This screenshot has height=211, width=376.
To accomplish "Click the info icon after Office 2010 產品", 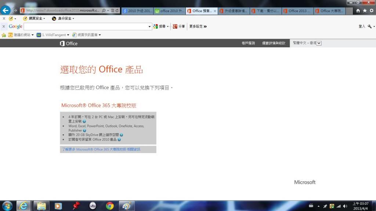I will click(119, 139).
